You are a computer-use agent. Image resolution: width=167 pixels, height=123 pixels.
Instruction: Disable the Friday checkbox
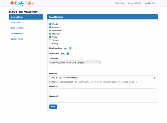click(50, 37)
